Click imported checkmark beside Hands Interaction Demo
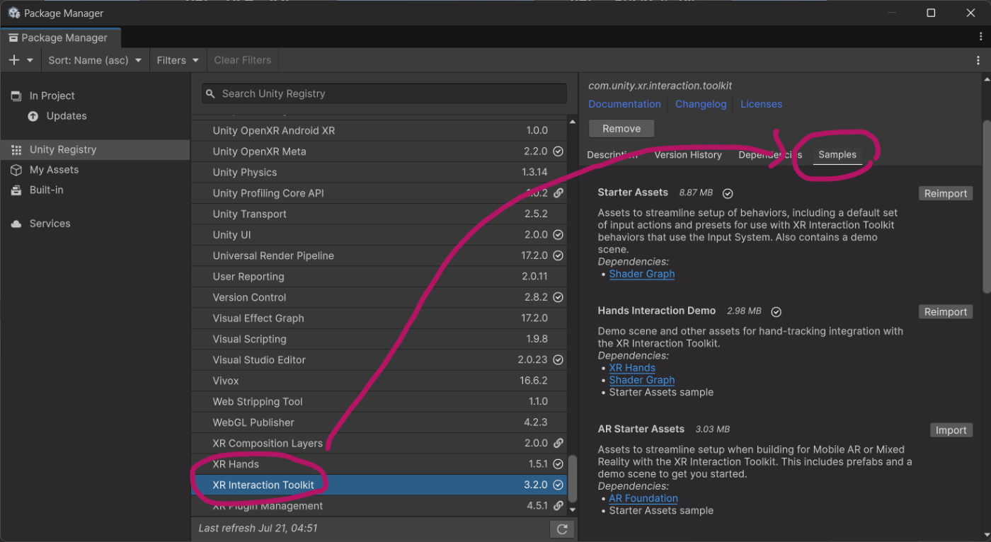Image resolution: width=991 pixels, height=542 pixels. pyautogui.click(x=776, y=312)
